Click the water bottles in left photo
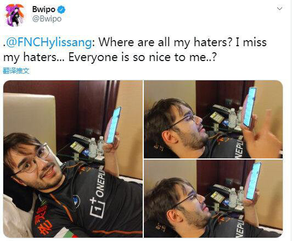292x241 pixels. pyautogui.click(x=96, y=147)
